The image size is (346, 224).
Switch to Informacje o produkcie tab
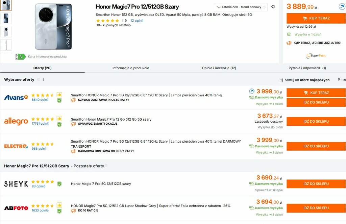point(131,68)
